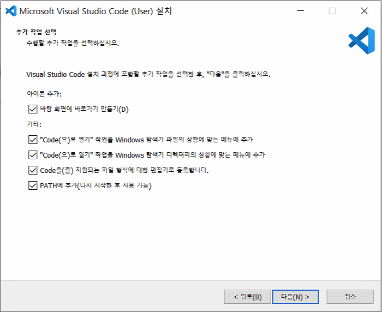Uncheck the 바탕 화면에 바로가기 만들기 checkbox

[x=32, y=109]
